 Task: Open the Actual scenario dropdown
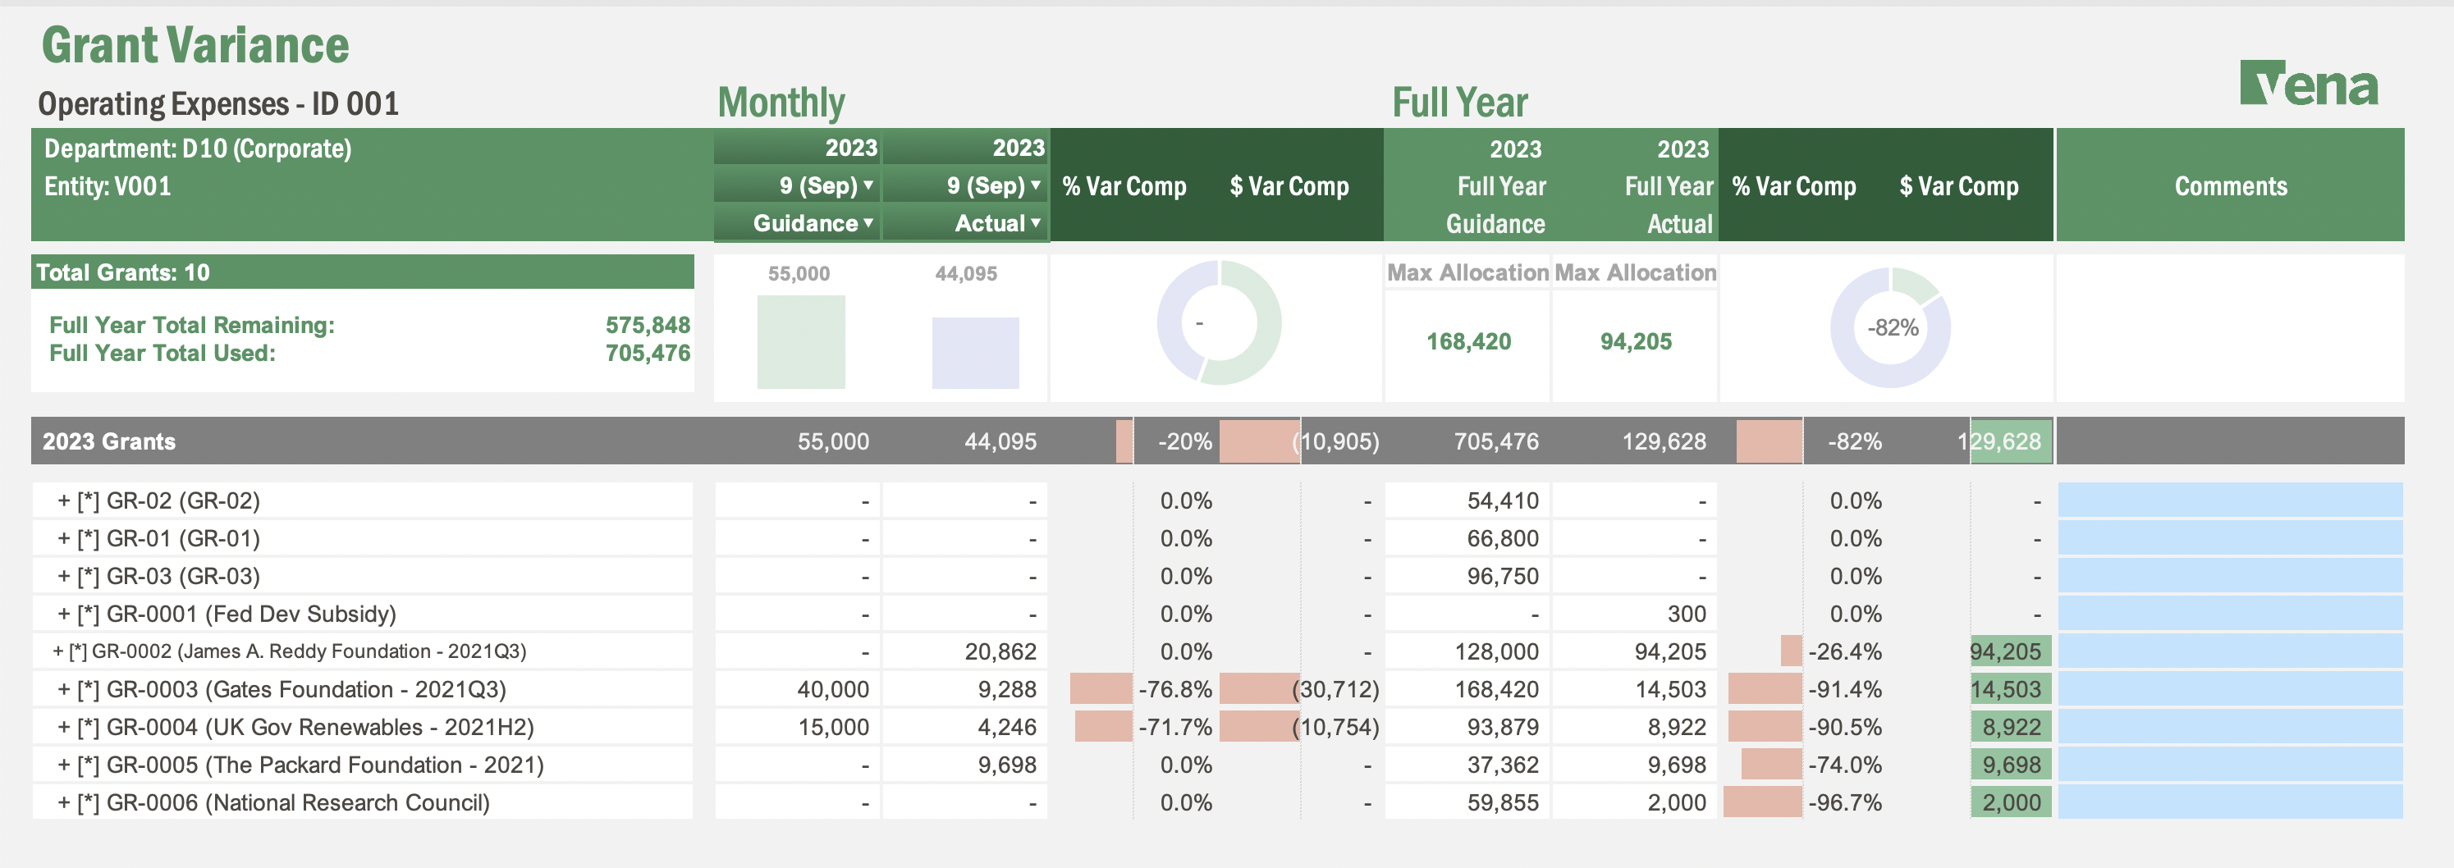[1035, 222]
